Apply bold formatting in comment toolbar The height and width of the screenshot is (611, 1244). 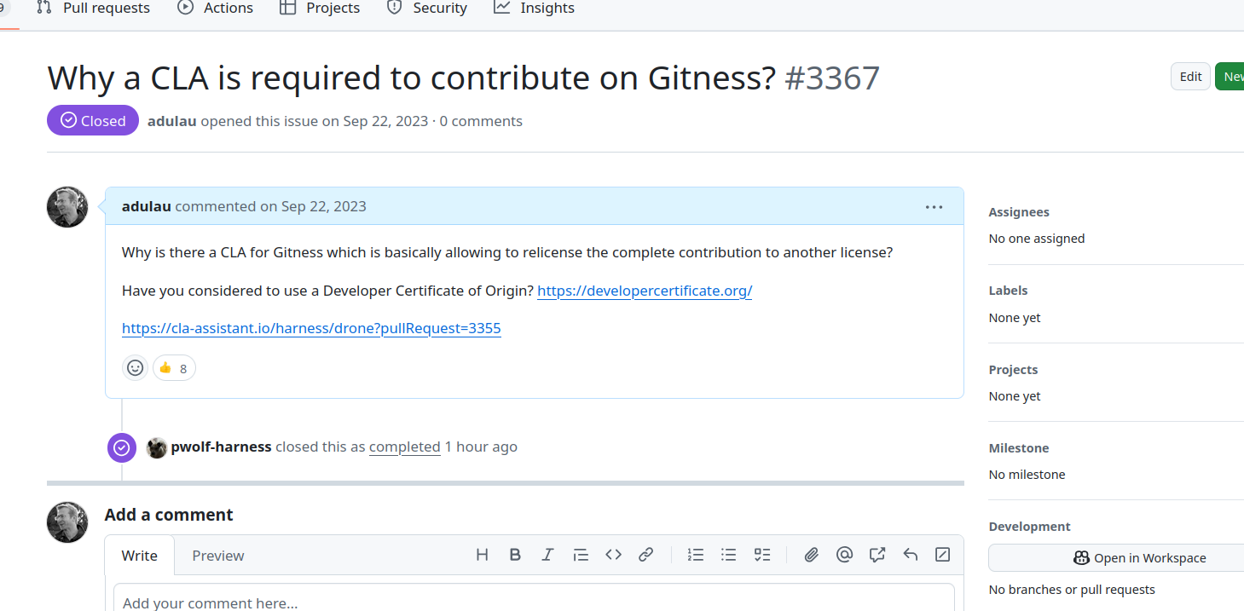click(x=515, y=555)
